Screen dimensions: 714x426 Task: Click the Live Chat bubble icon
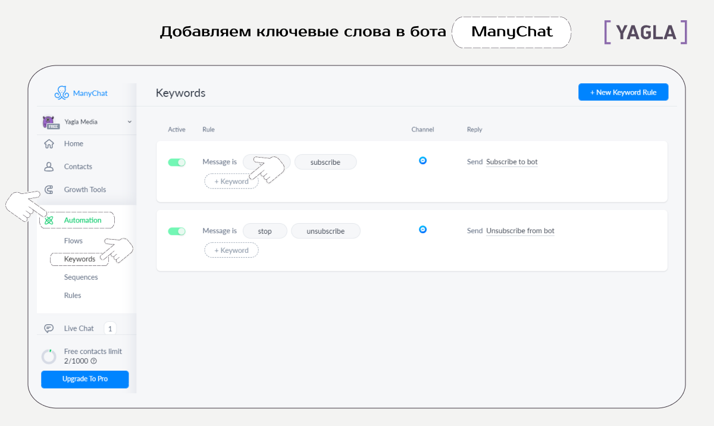(x=49, y=328)
